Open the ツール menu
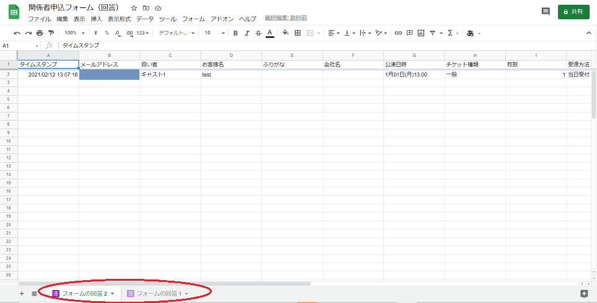Viewport: 597px width, 303px height. (168, 19)
